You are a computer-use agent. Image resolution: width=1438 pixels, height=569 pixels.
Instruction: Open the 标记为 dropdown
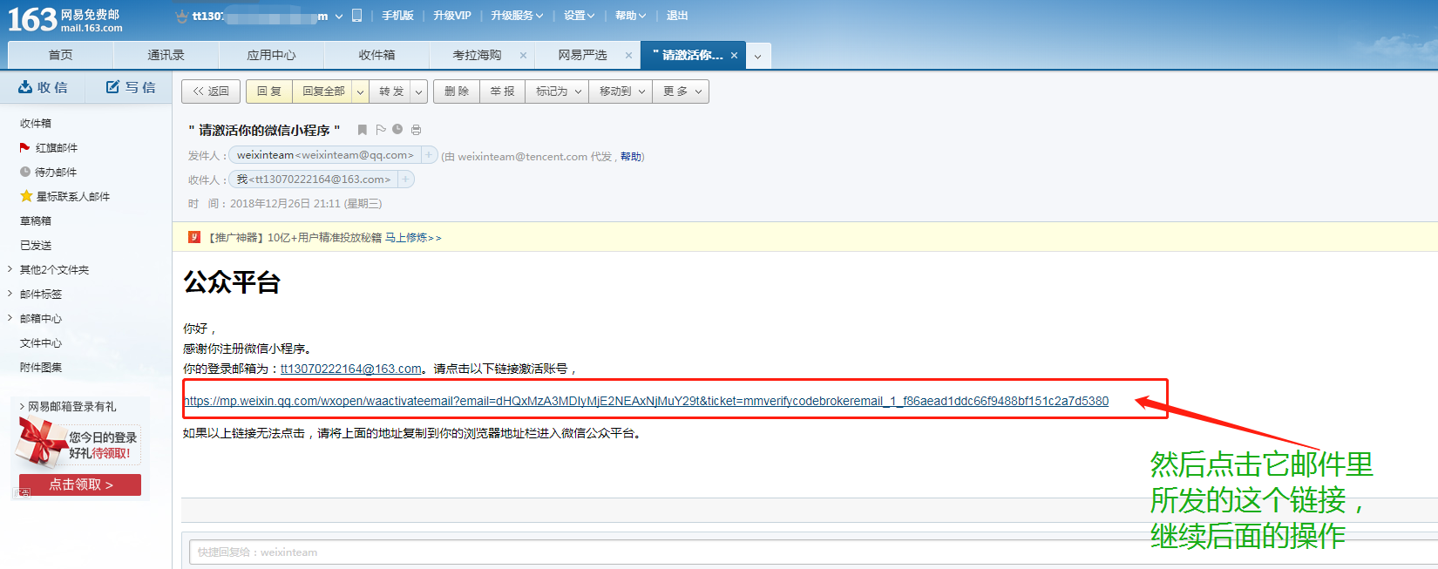pos(558,91)
